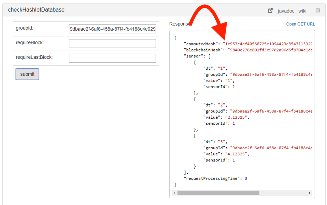Click the Open GET URL link
The image size is (327, 205).
(300, 24)
